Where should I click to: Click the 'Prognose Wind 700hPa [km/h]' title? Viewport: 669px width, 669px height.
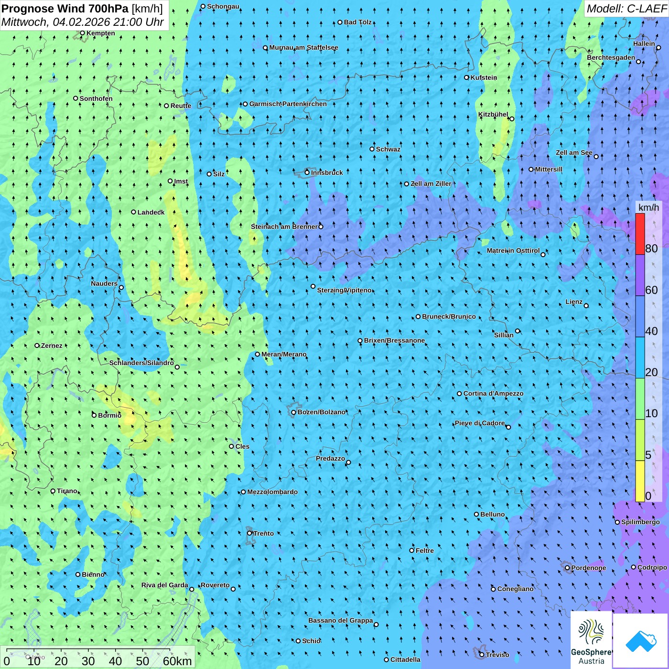[82, 9]
